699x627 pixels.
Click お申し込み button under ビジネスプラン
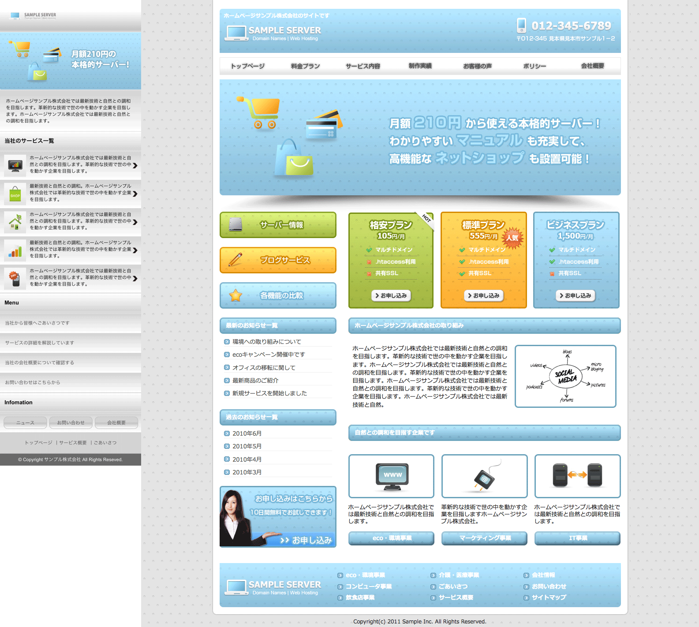click(x=576, y=295)
